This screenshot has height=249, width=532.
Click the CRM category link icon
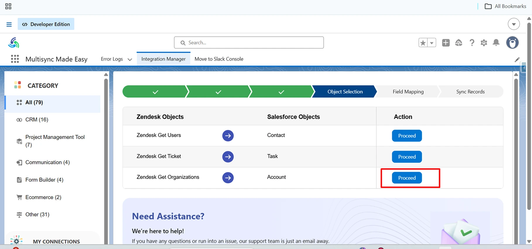(x=19, y=120)
